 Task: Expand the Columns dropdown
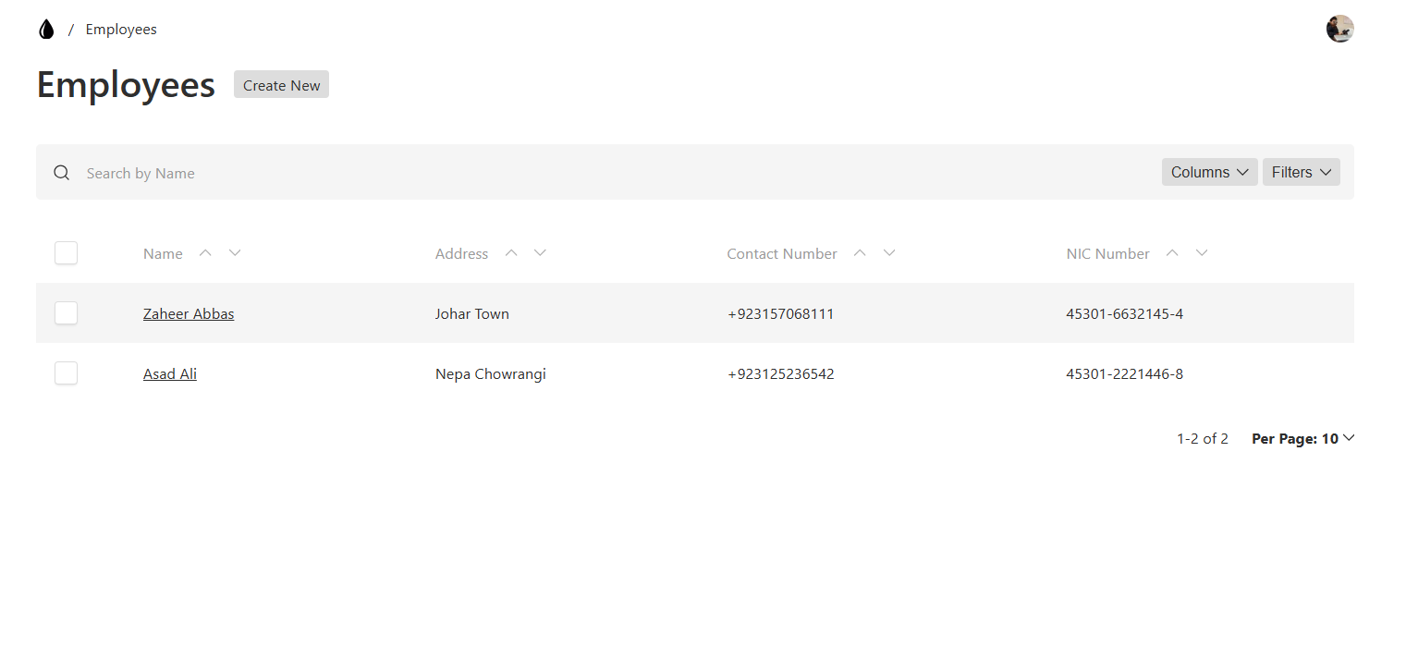point(1209,172)
